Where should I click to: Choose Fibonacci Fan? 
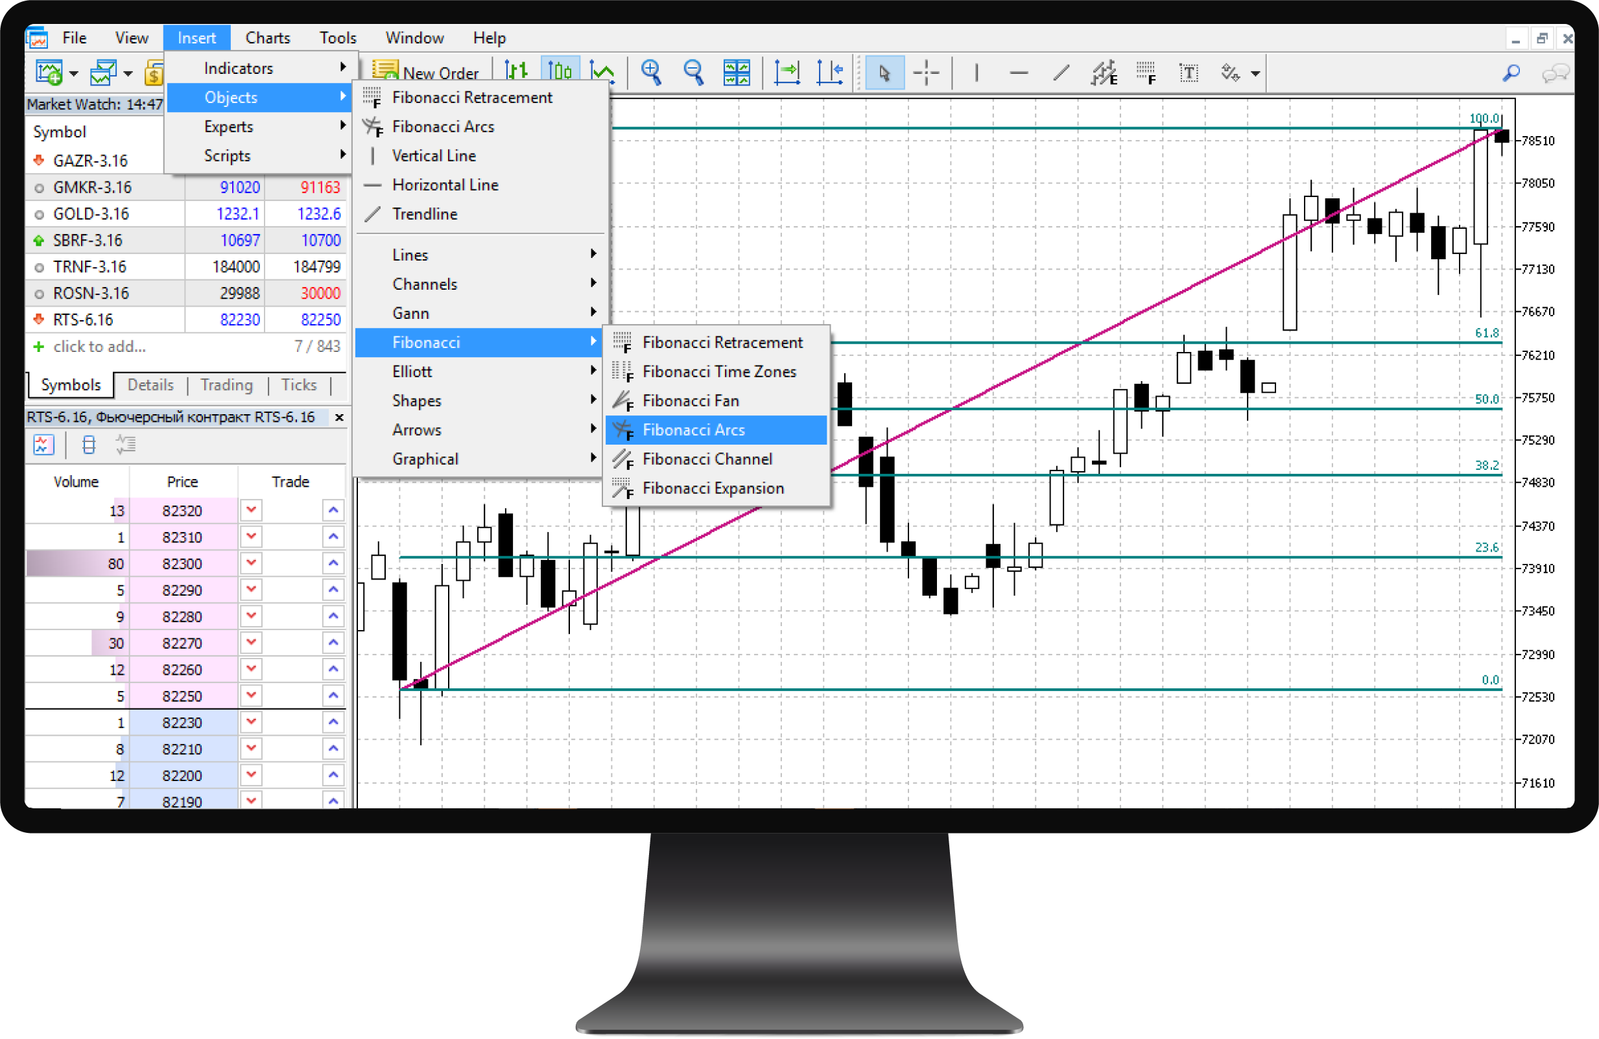point(717,401)
